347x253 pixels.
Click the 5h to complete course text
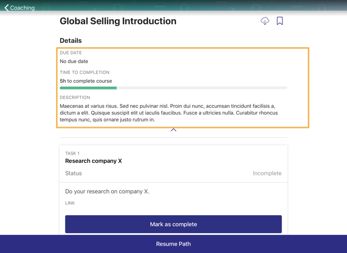pos(86,81)
